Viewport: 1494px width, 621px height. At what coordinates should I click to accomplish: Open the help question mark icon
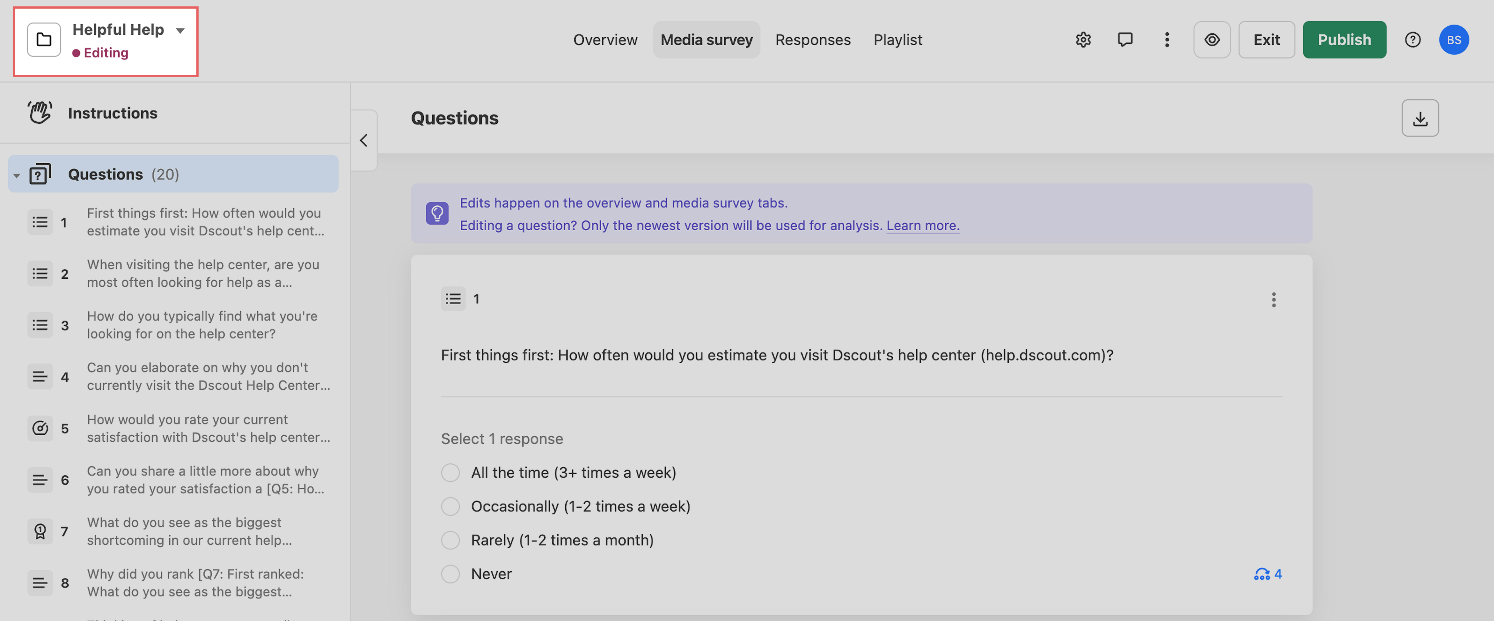(1412, 40)
